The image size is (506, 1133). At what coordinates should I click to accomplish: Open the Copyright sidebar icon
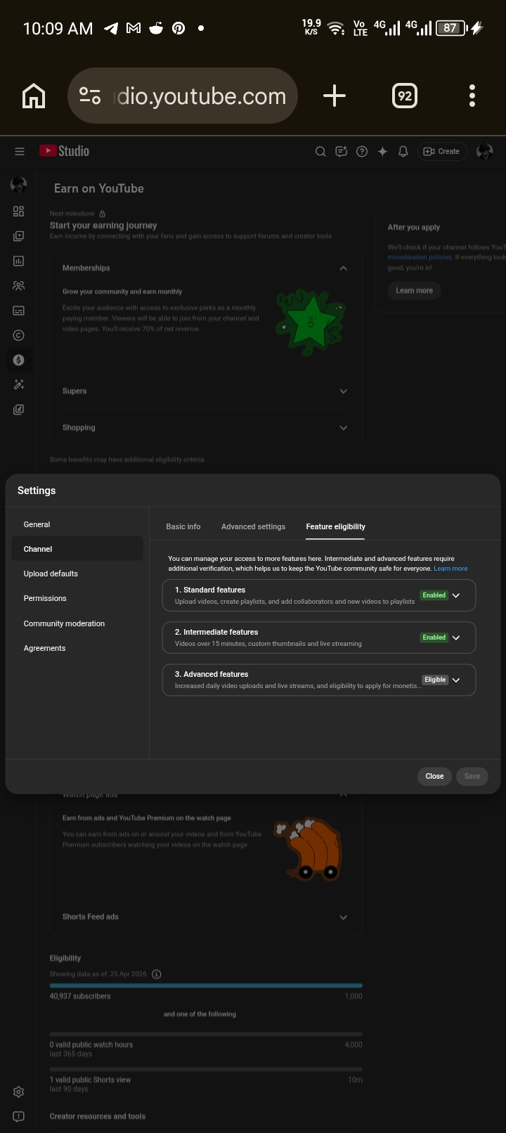(19, 335)
